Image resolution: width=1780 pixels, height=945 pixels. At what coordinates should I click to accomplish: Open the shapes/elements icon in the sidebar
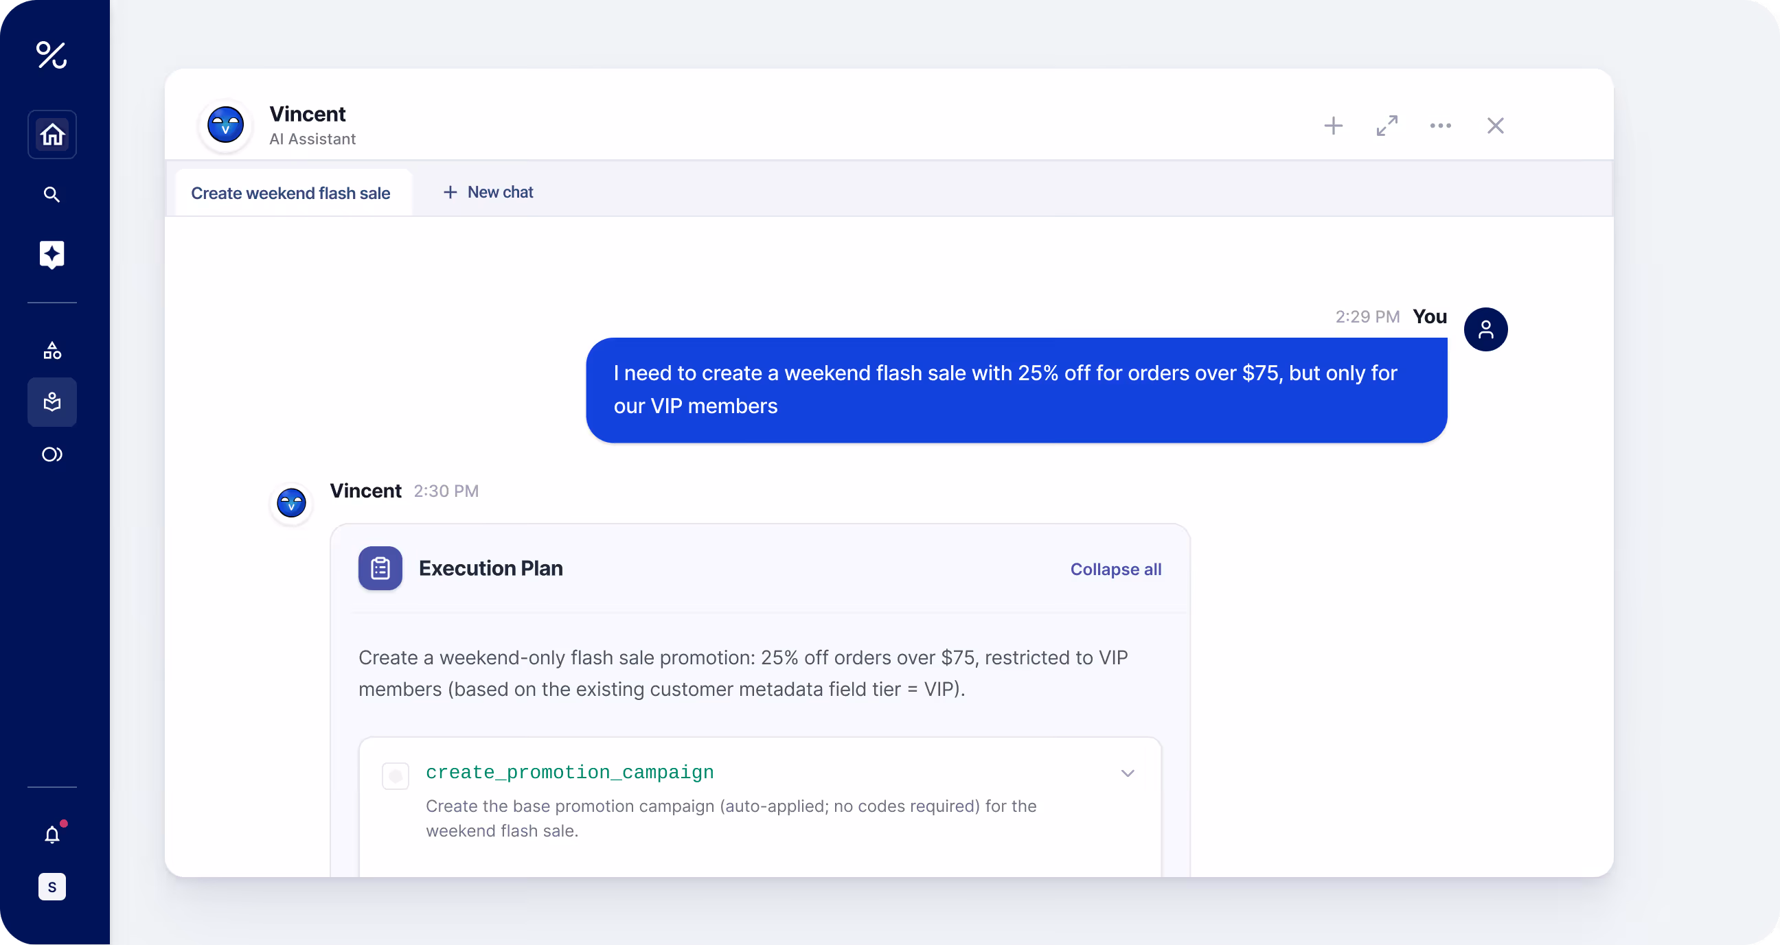click(52, 350)
